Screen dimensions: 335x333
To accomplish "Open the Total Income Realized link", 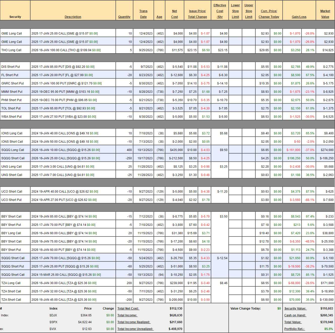I will click(x=134, y=322).
